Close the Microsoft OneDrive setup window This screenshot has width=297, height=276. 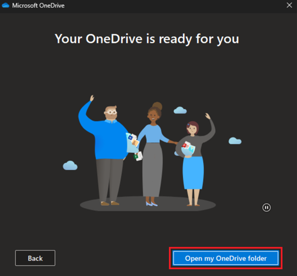click(289, 5)
